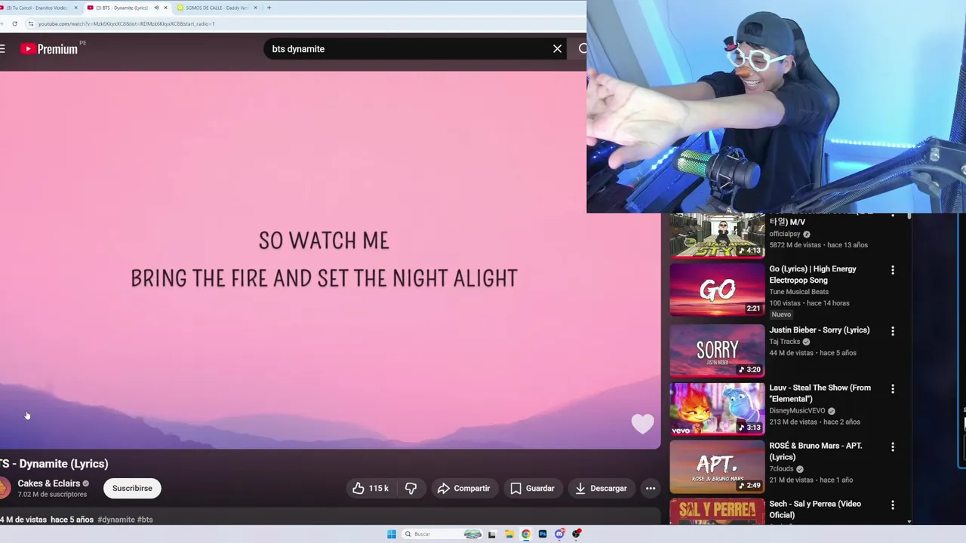Open the Compartir share dialog
The height and width of the screenshot is (543, 966).
pos(464,489)
